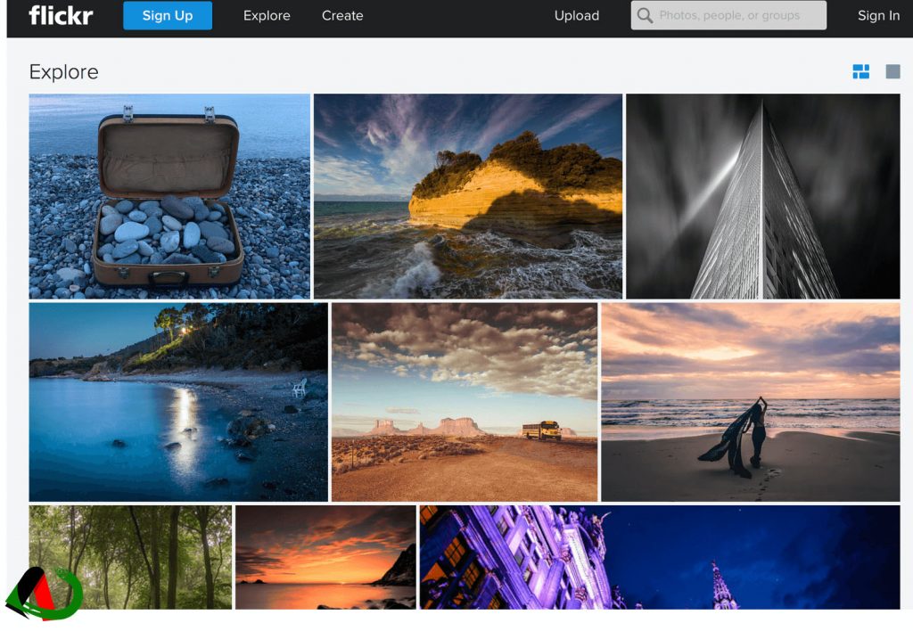Switch to justified grid view icon
The width and height of the screenshot is (913, 631).
[860, 71]
